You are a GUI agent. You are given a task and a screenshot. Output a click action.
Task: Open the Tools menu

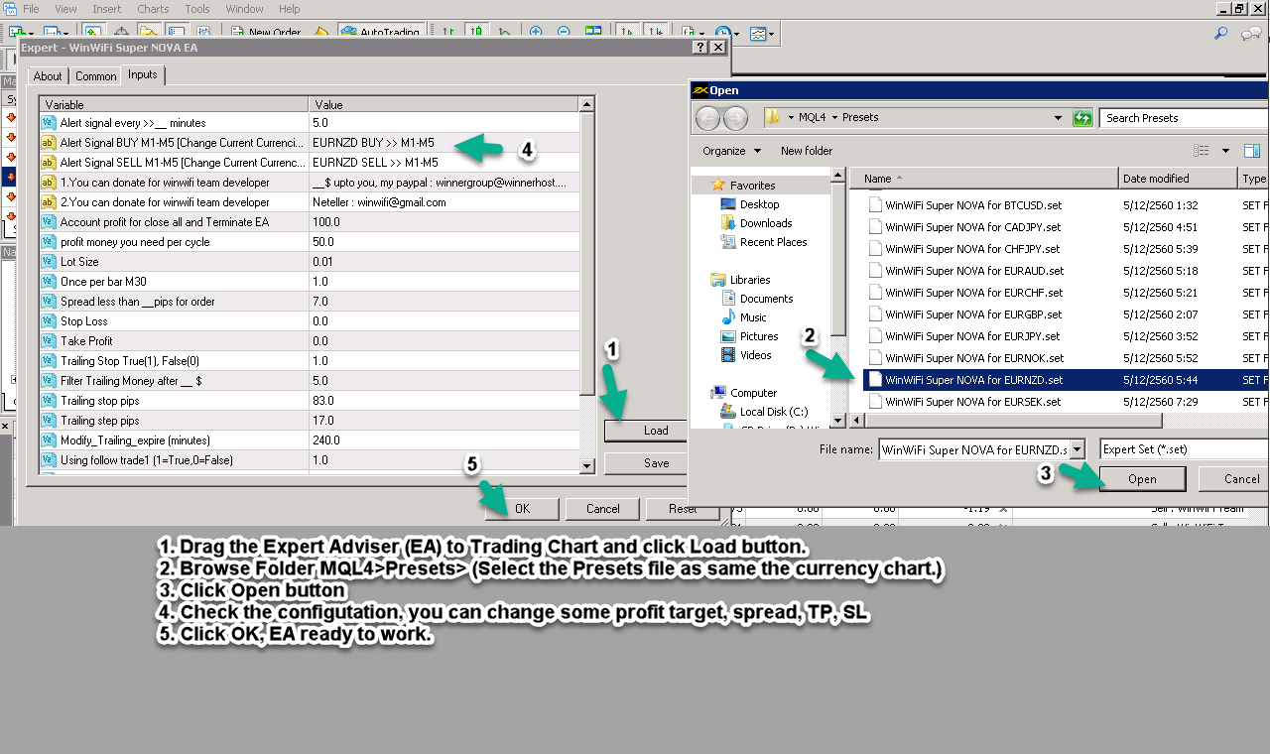click(197, 9)
